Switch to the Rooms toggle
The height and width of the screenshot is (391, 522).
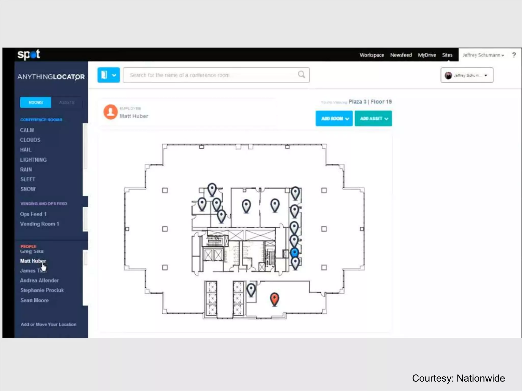[x=36, y=102]
